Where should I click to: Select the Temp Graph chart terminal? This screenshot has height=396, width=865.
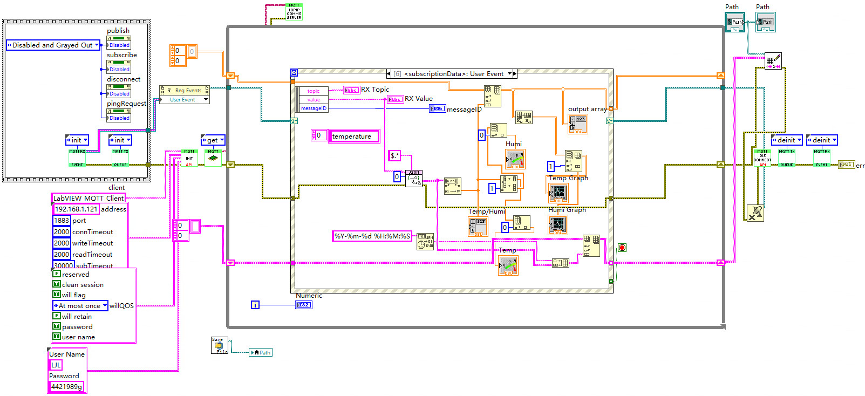558,193
